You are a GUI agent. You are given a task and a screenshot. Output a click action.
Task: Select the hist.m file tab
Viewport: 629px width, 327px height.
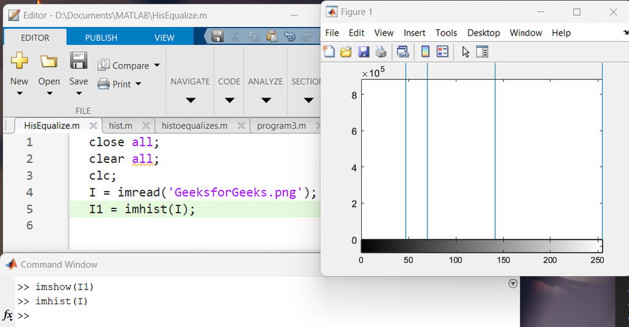pyautogui.click(x=120, y=125)
